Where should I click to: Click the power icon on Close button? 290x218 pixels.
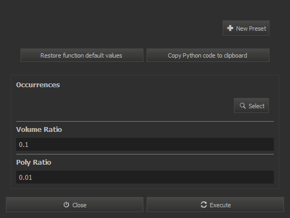(x=66, y=205)
